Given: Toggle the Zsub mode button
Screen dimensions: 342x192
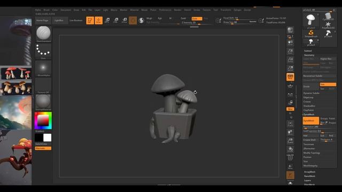Looking at the screenshot, I should pos(197,19).
